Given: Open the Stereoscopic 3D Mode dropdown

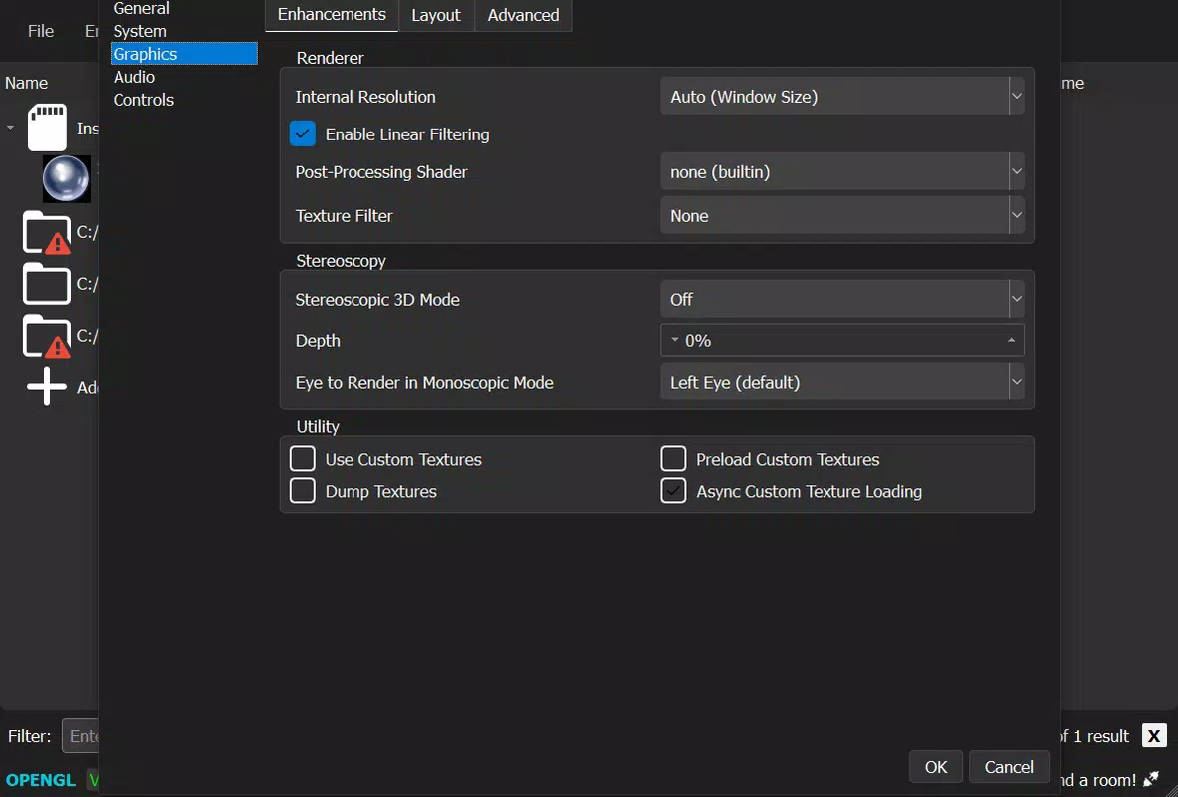Looking at the screenshot, I should click(842, 299).
